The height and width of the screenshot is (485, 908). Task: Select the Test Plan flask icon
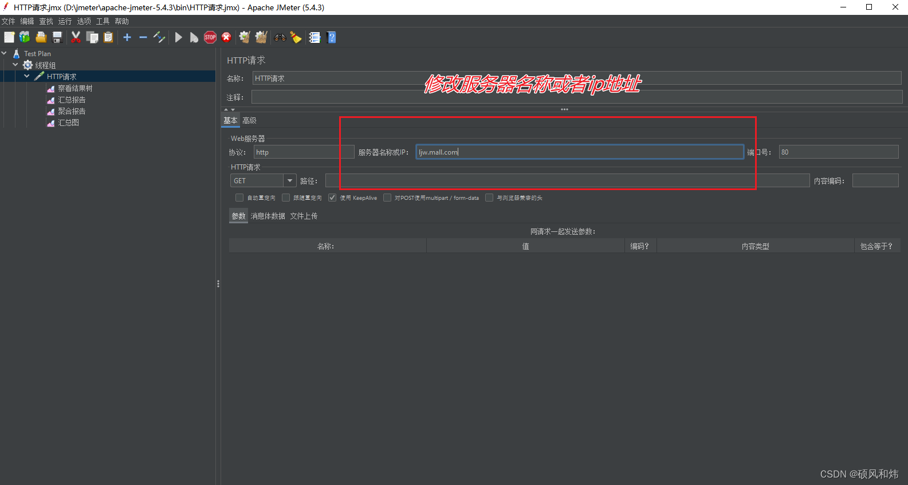click(x=16, y=53)
